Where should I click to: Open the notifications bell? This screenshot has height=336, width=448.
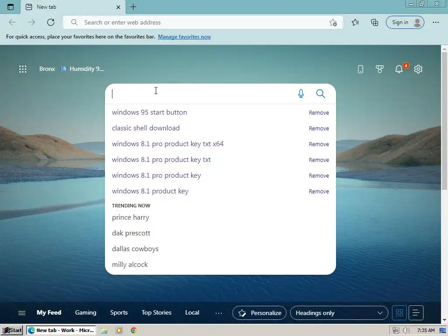pyautogui.click(x=399, y=69)
